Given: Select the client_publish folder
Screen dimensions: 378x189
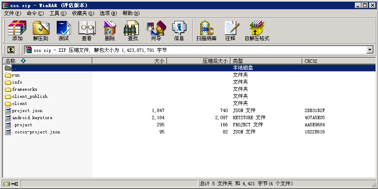Looking at the screenshot, I should [x=29, y=96].
